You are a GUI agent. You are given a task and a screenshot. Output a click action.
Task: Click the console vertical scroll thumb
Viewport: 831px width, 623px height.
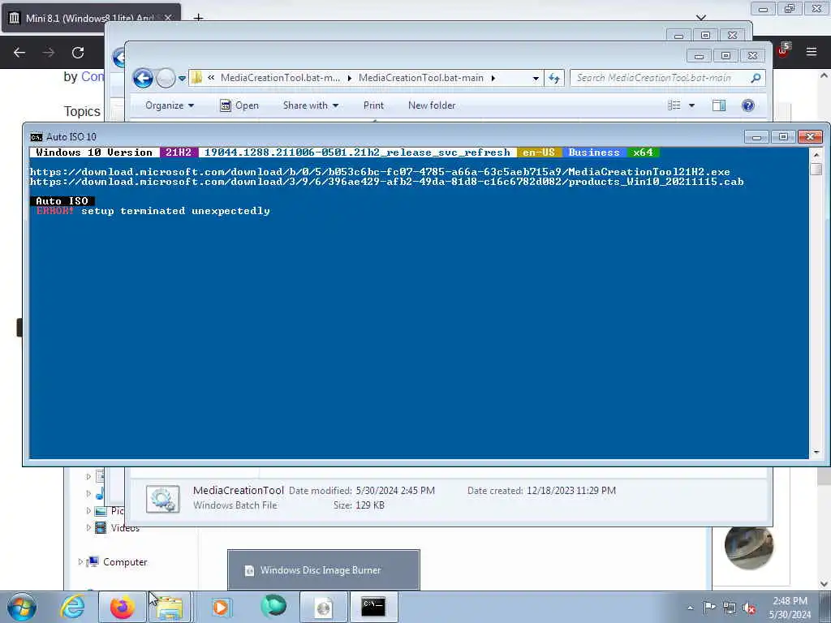816,169
